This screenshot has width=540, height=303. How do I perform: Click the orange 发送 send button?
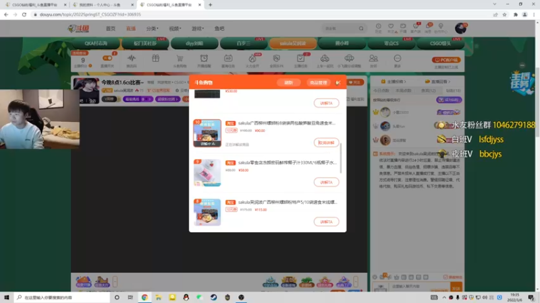[456, 288]
